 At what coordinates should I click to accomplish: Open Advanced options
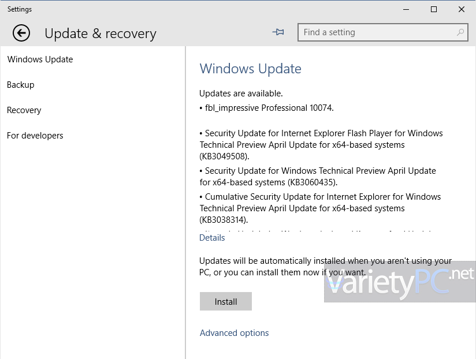pos(234,333)
